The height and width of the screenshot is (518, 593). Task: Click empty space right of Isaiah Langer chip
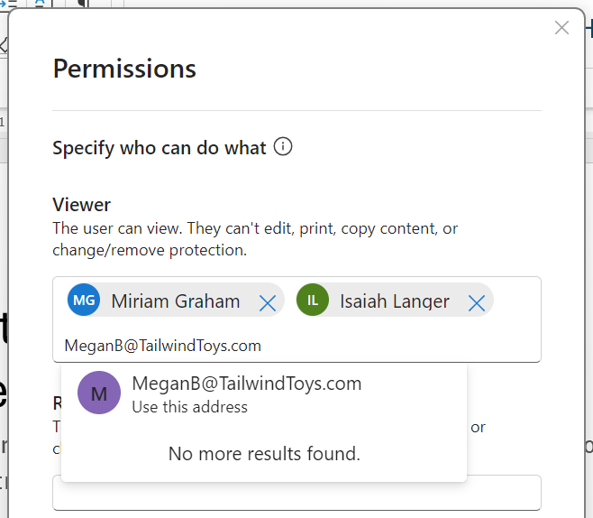(x=517, y=302)
